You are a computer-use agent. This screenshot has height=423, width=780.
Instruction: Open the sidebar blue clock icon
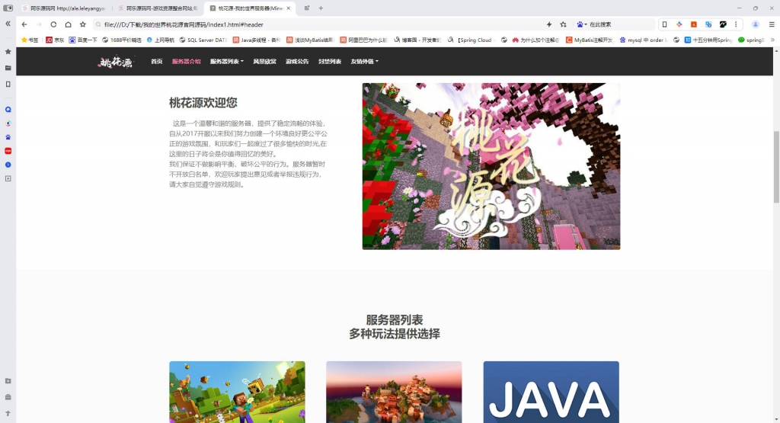click(x=8, y=165)
